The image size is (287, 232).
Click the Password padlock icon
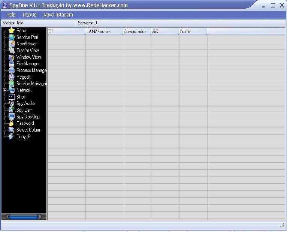point(12,123)
